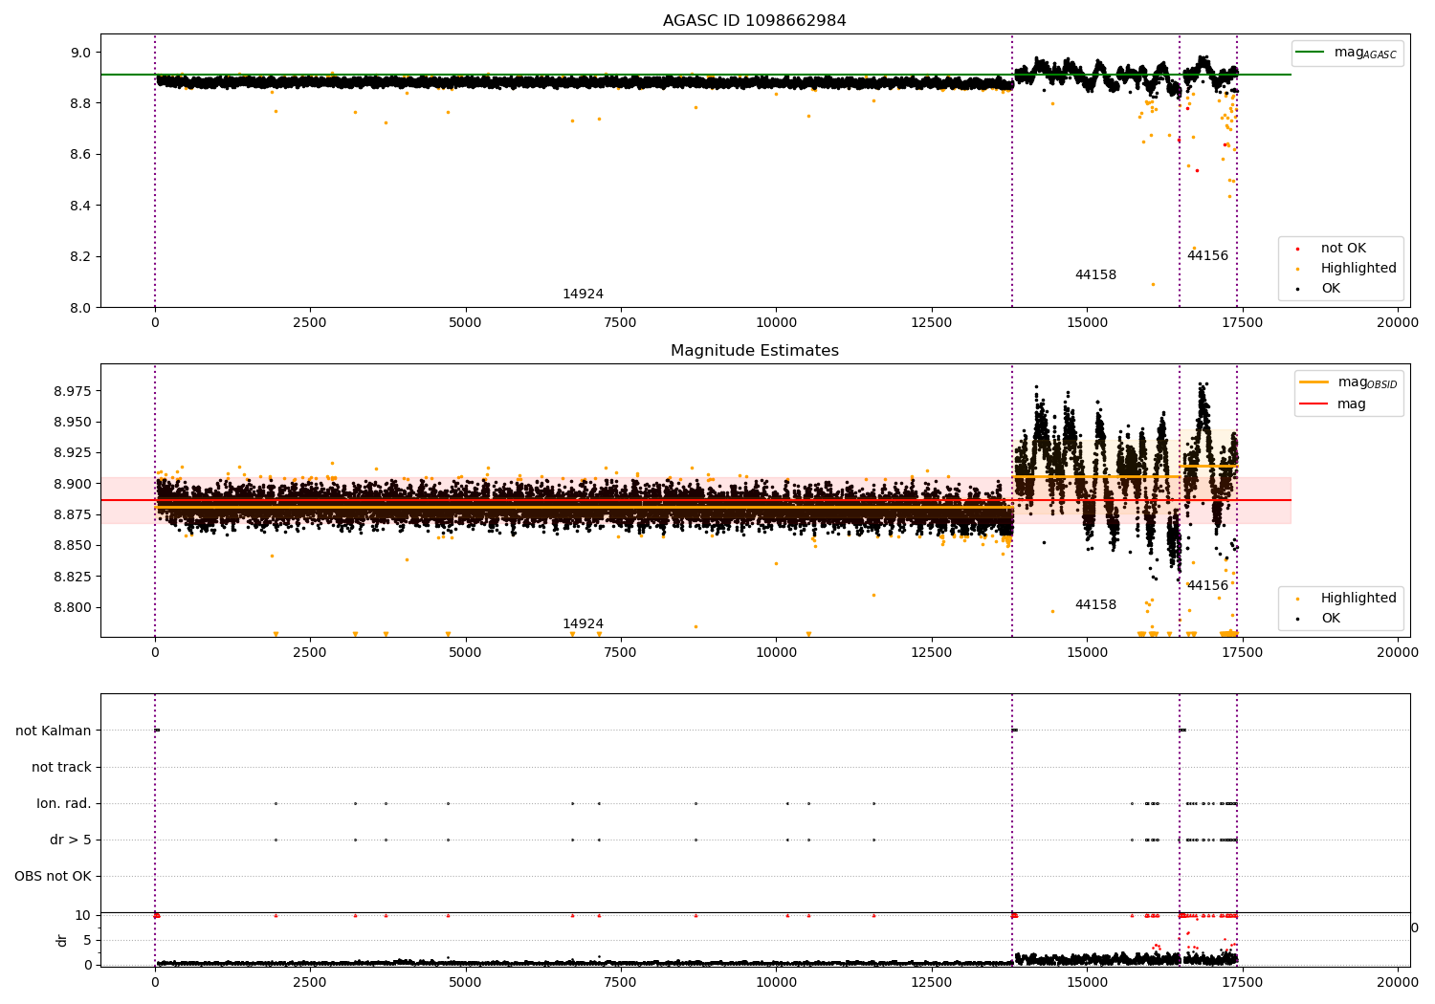Click the orange mag OBSID line for obsid 44156

(1208, 466)
